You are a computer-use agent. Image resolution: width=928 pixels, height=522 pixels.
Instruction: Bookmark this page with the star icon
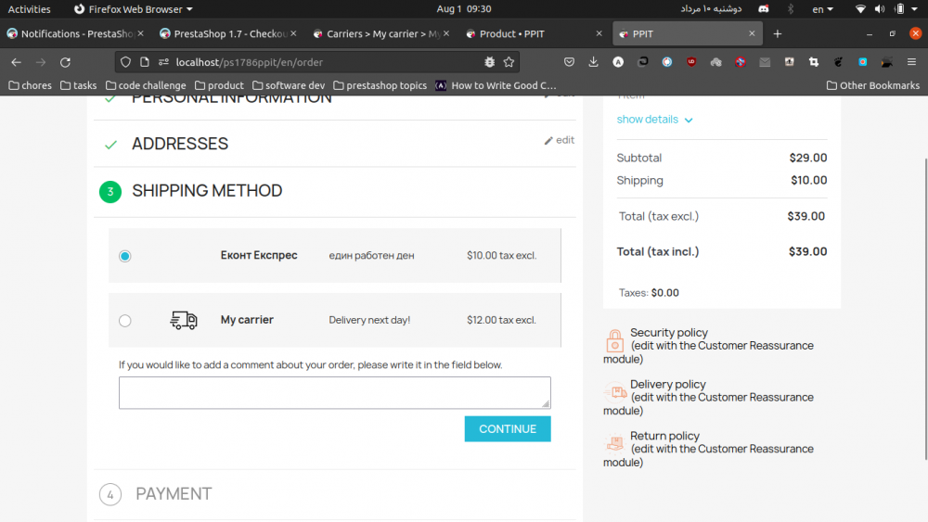pos(509,62)
